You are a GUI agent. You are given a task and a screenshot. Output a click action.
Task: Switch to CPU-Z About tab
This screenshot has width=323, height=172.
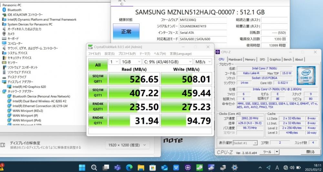click(299, 59)
